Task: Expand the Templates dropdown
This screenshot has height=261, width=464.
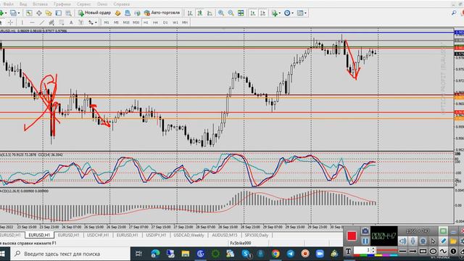Action: 305,13
